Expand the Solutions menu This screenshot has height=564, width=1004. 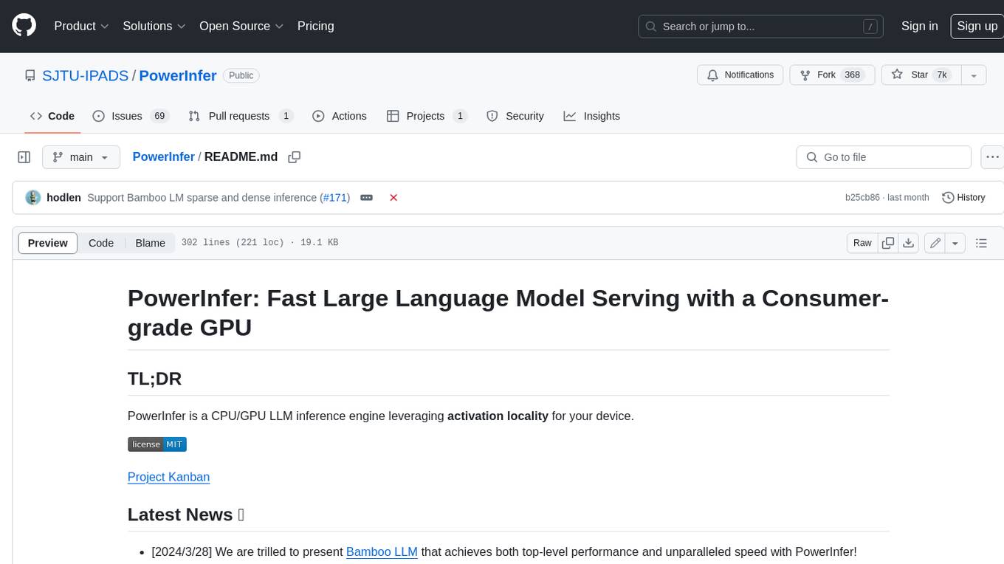(154, 26)
